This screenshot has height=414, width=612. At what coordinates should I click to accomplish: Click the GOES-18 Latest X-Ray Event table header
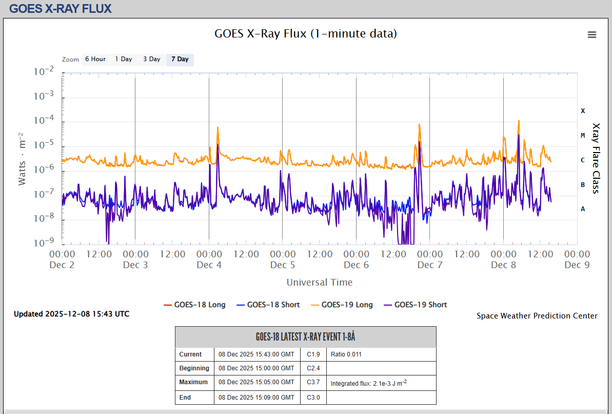pyautogui.click(x=305, y=337)
